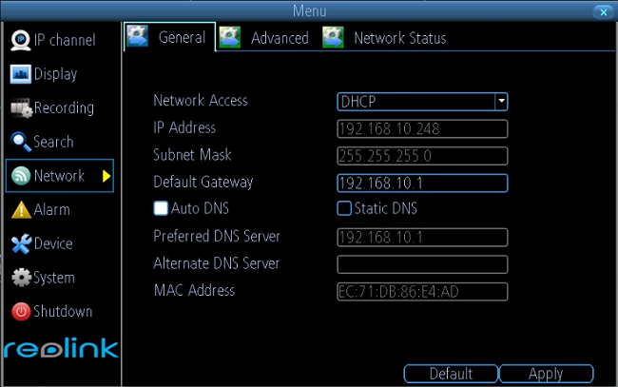Click the Display monitor icon
618x387 pixels.
coord(21,74)
